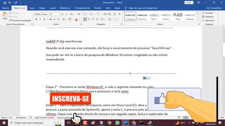Image resolution: width=225 pixels, height=126 pixels.
Task: Click the Compartilhar share button
Action: tap(214, 8)
